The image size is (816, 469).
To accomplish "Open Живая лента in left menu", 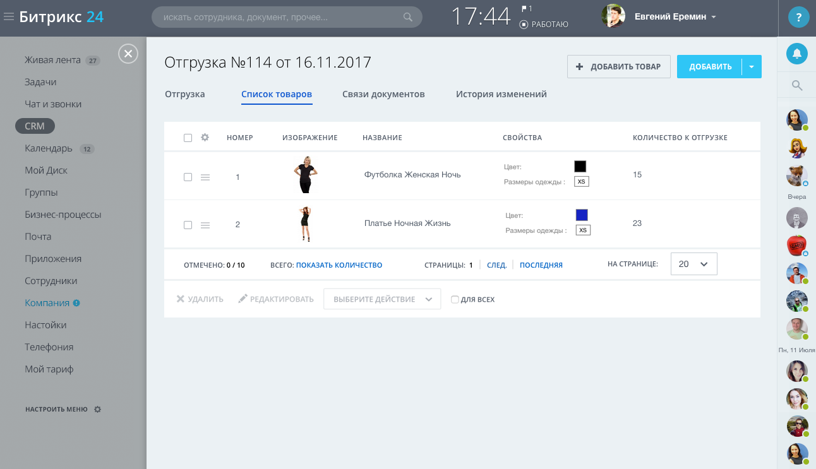I will click(53, 60).
